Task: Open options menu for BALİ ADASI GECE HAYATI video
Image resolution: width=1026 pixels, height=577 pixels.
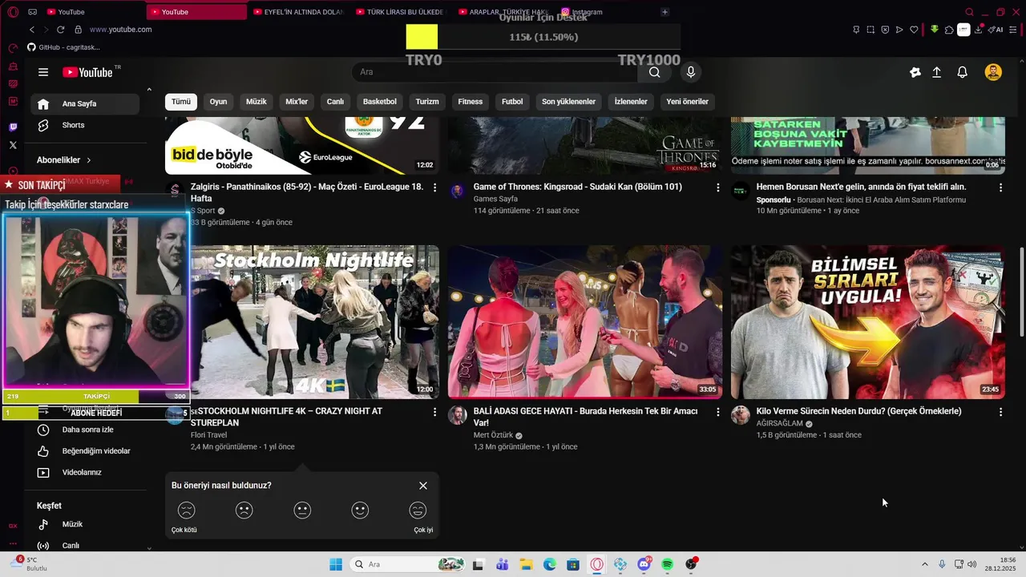Action: [718, 412]
